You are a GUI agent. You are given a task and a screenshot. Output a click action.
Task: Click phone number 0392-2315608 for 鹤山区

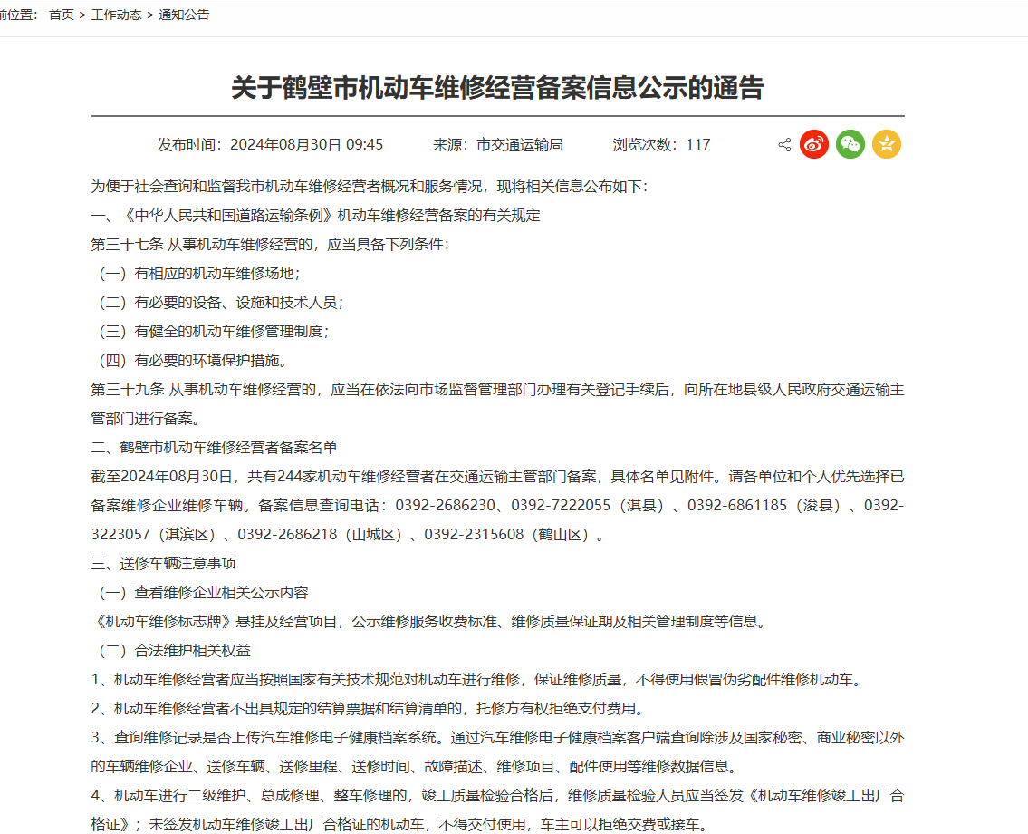tap(474, 535)
